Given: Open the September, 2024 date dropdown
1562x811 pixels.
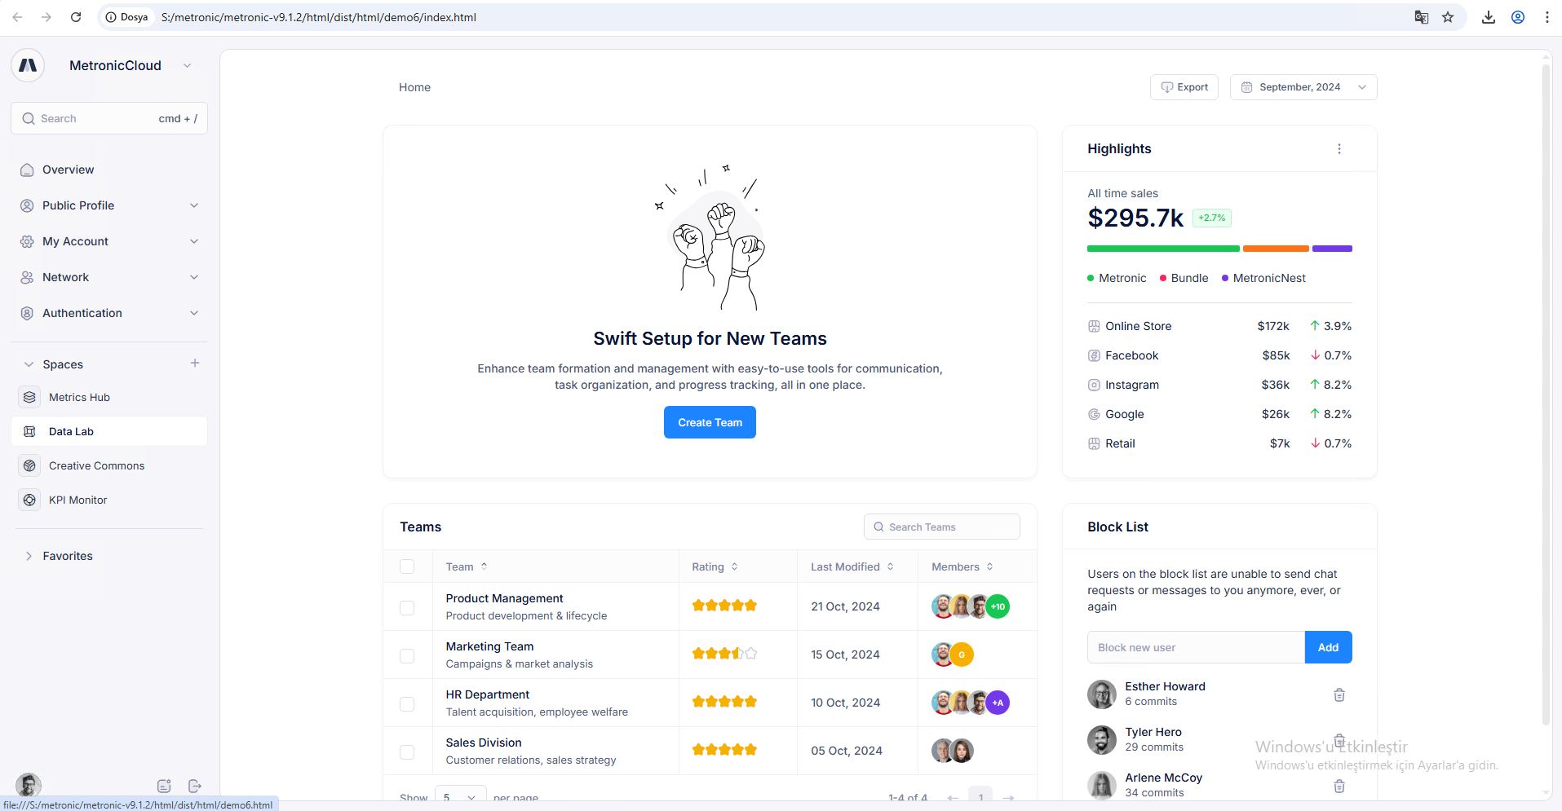Looking at the screenshot, I should point(1303,87).
